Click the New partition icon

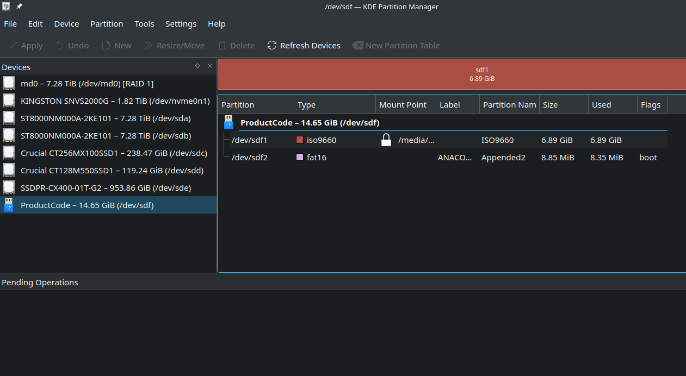pyautogui.click(x=106, y=46)
